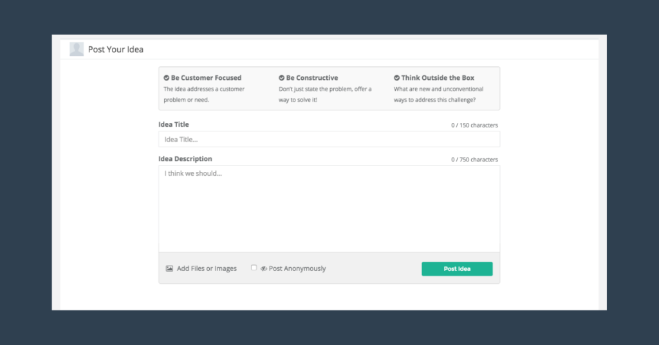The height and width of the screenshot is (345, 659).
Task: Click the green Post Idea button
Action: pyautogui.click(x=457, y=269)
